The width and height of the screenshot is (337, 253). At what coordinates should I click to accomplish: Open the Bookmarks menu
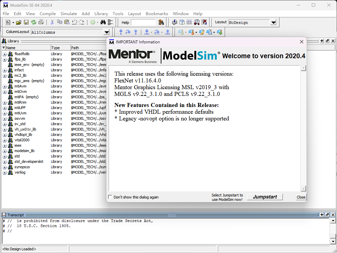click(x=156, y=13)
